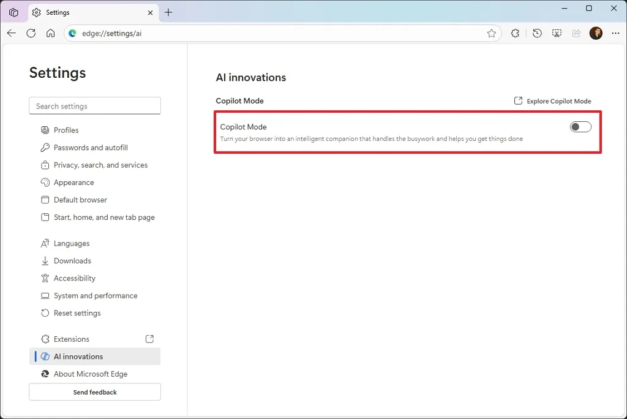Navigate back with the arrow button
Image resolution: width=627 pixels, height=419 pixels.
[x=11, y=33]
